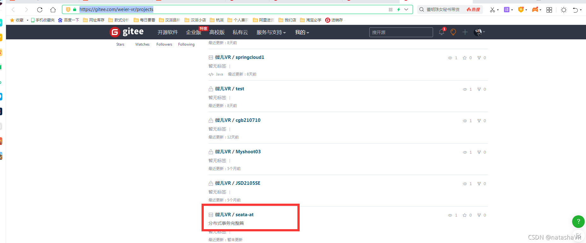Open the 杭派 bookmark folder
The height and width of the screenshot is (243, 586).
(217, 20)
